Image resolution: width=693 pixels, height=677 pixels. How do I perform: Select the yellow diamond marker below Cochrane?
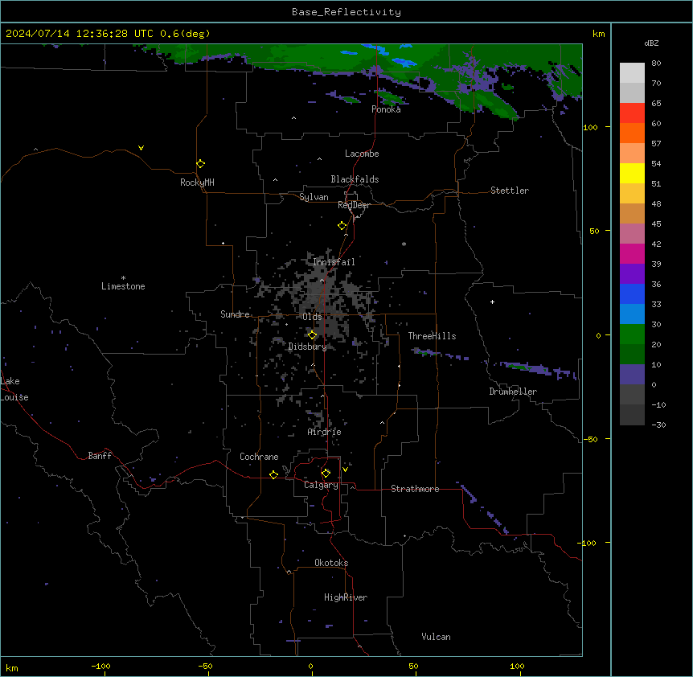pyautogui.click(x=273, y=474)
